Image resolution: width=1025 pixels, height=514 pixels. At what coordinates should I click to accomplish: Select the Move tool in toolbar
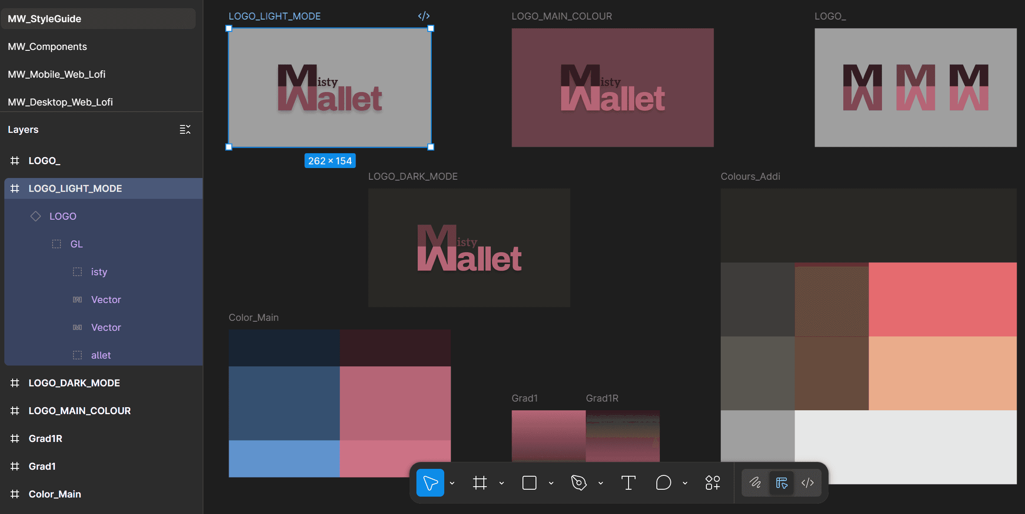point(430,483)
